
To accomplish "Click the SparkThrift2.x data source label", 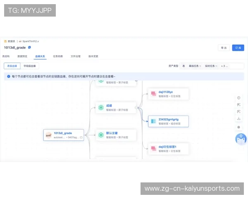I will coord(31,41).
